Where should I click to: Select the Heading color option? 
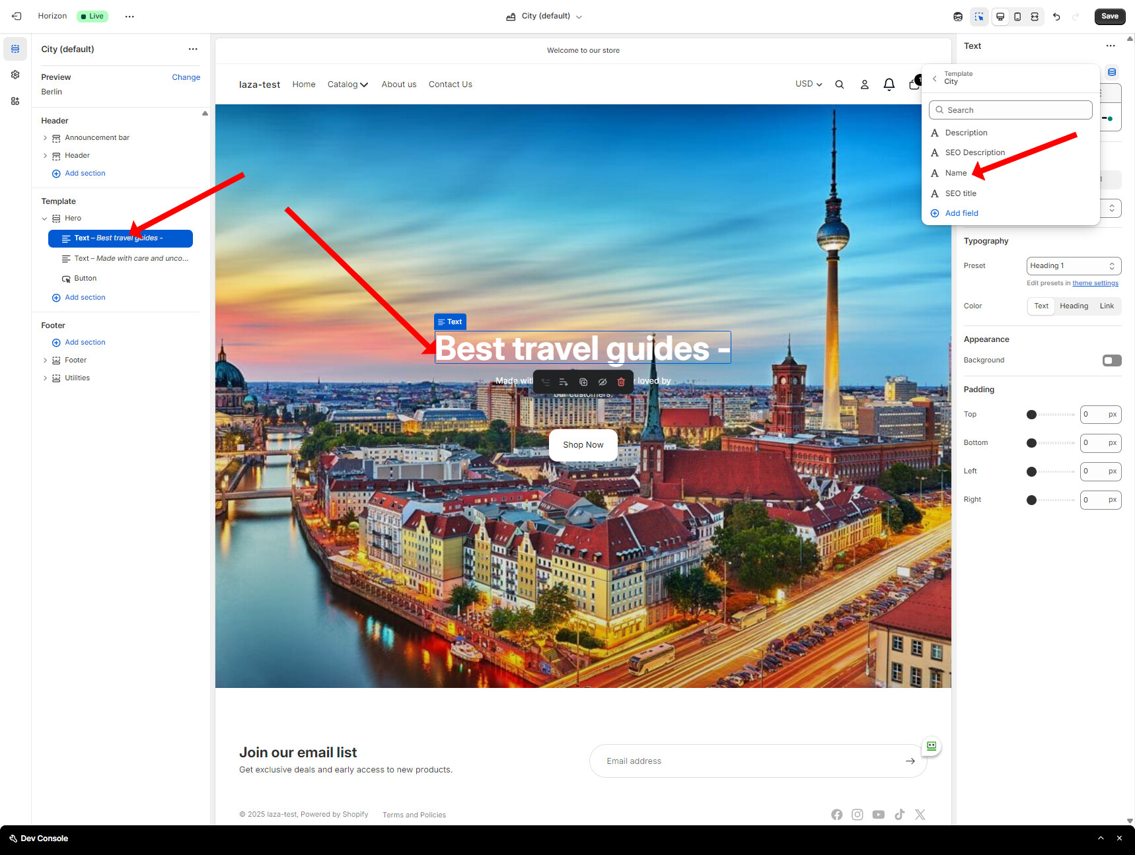[1074, 306]
